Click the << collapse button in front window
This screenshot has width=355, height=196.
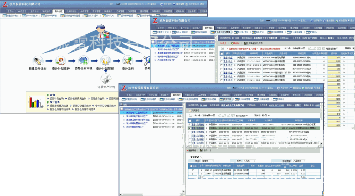pyautogui.click(x=191, y=115)
